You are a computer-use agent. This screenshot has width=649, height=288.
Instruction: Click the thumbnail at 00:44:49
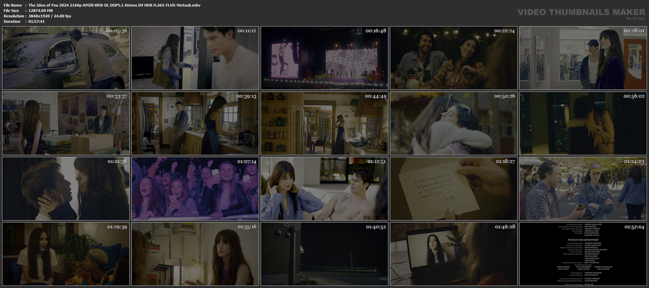coord(324,123)
